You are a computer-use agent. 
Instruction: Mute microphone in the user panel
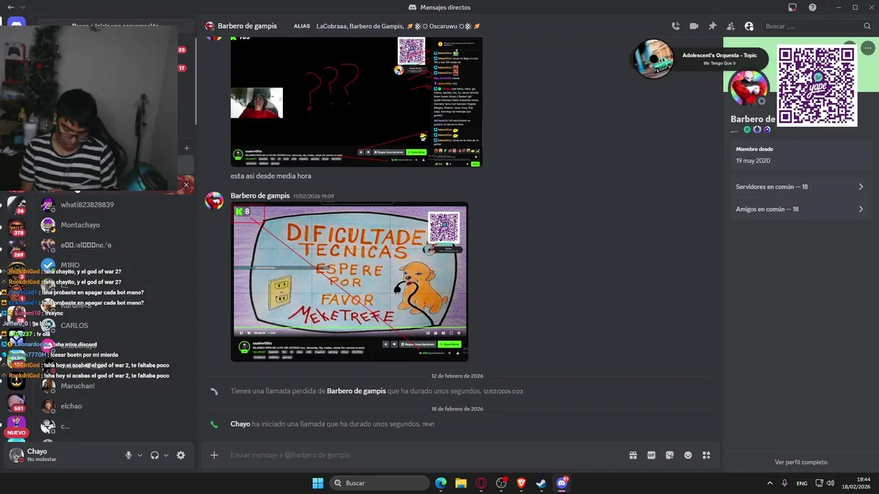click(128, 455)
